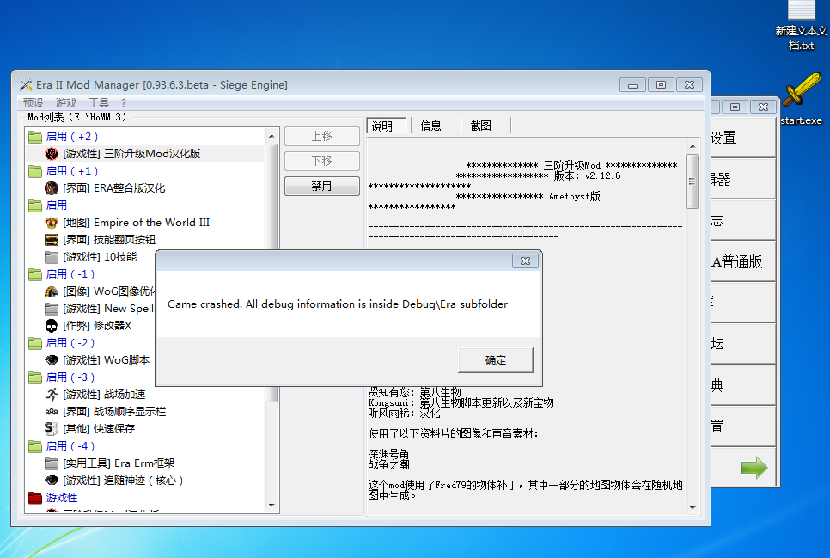Click the 修改器X skull icon

pos(52,325)
